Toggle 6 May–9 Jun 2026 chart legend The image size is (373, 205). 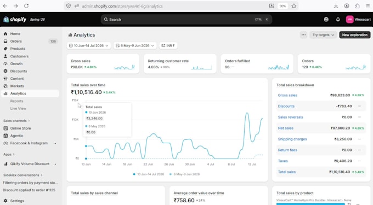(x=185, y=174)
